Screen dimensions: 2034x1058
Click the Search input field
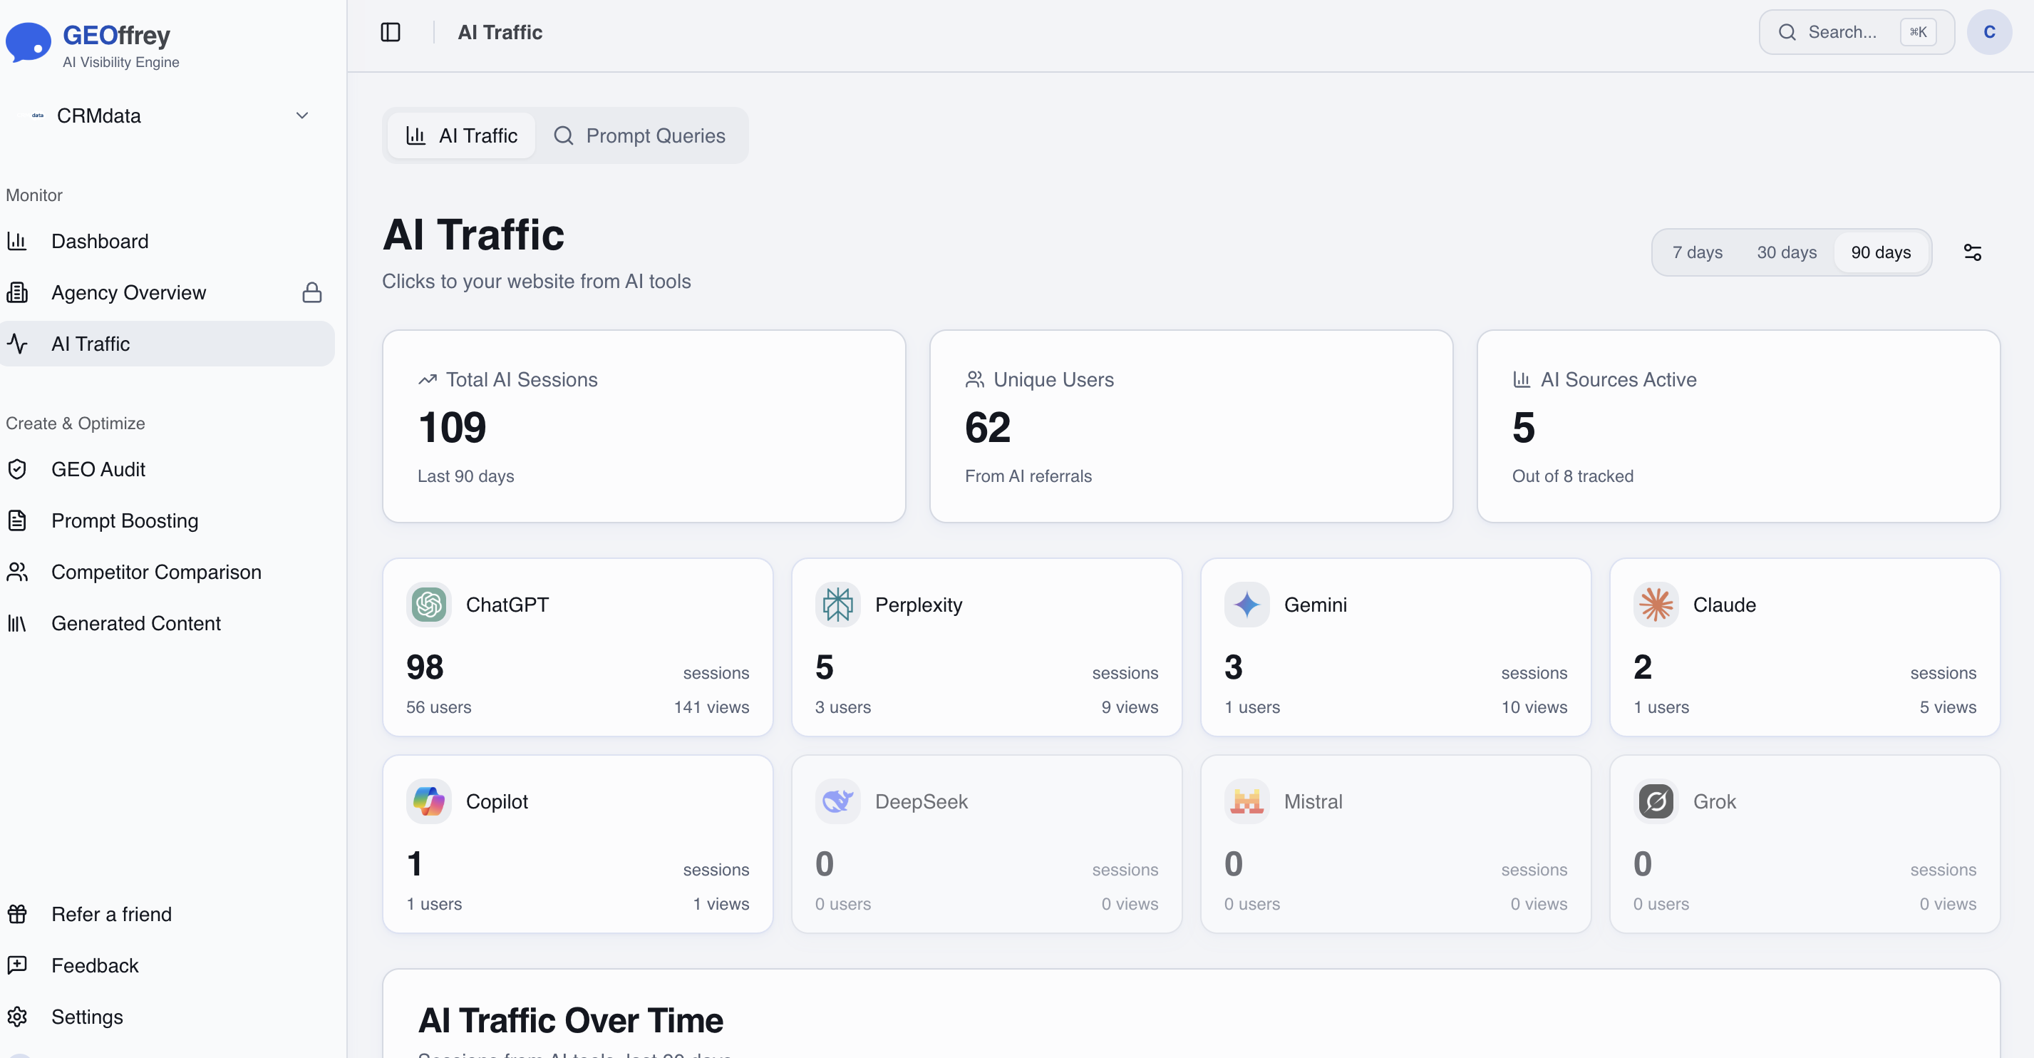(1842, 32)
